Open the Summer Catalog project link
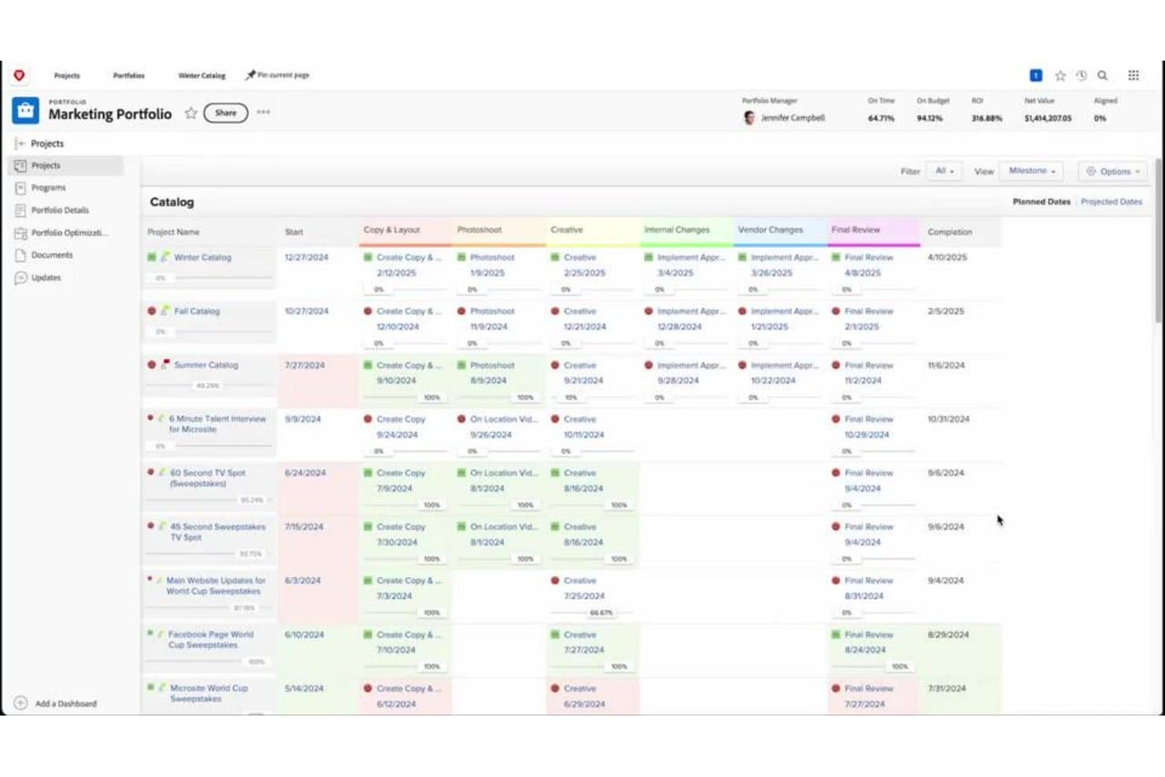The height and width of the screenshot is (777, 1165). pos(205,365)
